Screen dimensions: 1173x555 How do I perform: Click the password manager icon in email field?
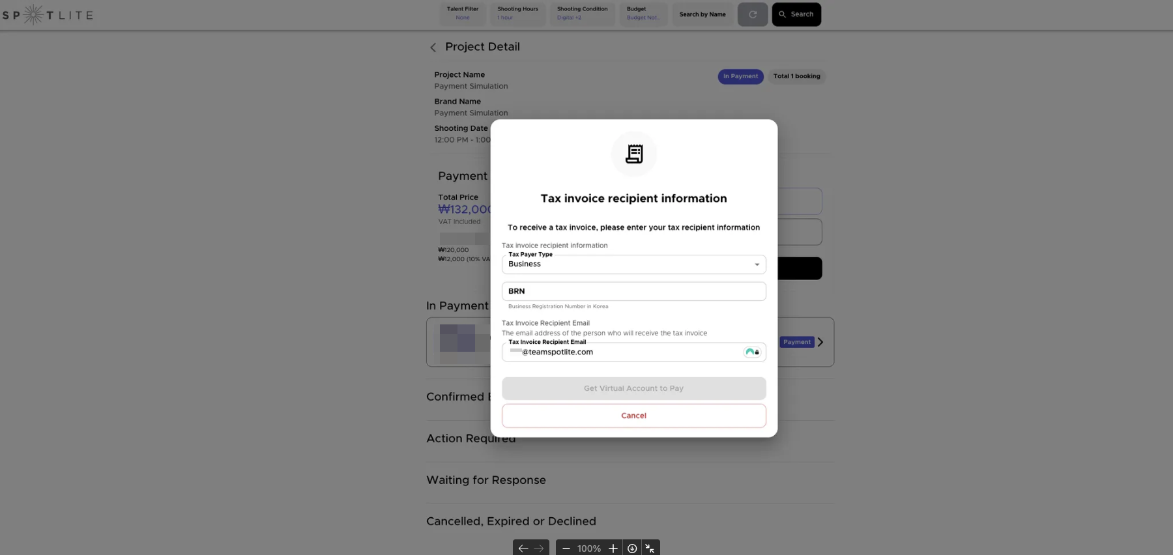pos(752,352)
